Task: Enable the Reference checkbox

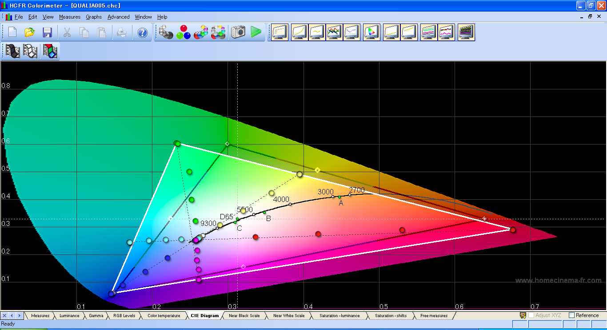Action: coord(571,315)
